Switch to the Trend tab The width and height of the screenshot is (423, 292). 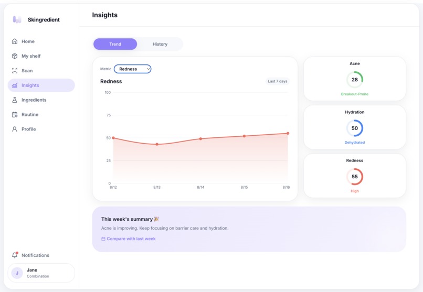point(115,44)
